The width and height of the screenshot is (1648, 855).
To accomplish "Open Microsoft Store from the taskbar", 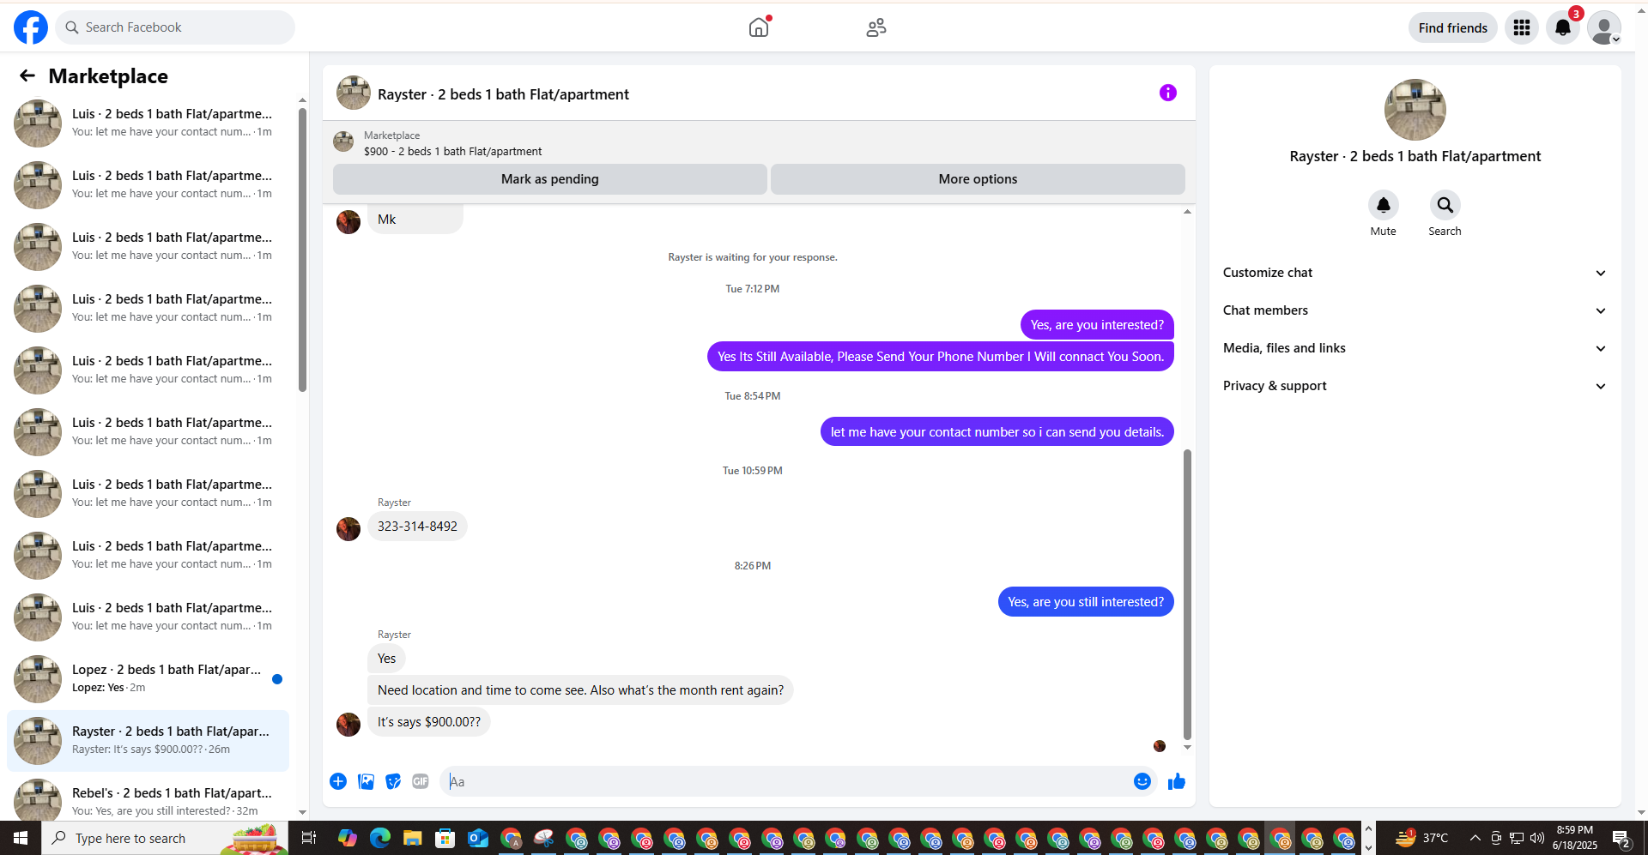I will (445, 838).
